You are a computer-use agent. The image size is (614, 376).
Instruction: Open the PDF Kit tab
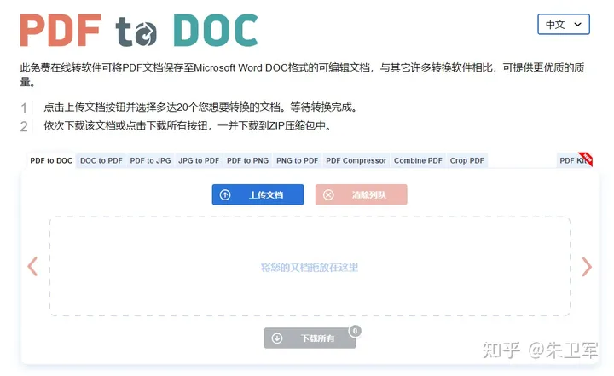click(574, 160)
